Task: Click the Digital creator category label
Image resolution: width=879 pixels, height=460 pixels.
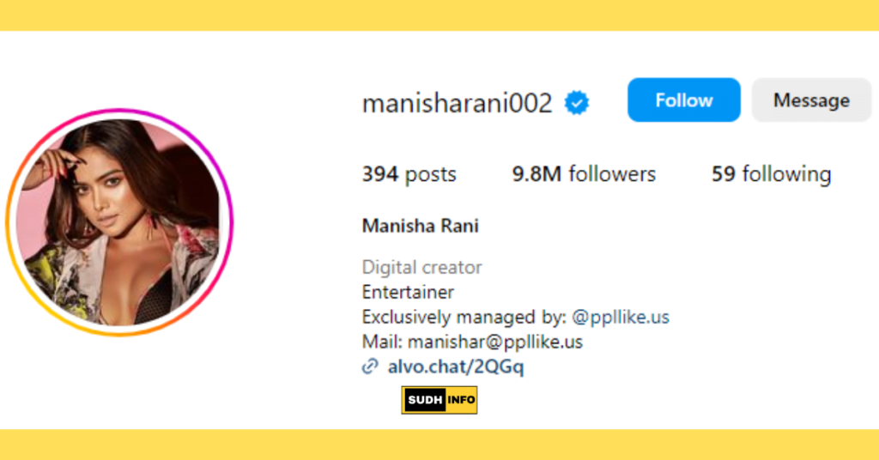Action: [x=421, y=267]
